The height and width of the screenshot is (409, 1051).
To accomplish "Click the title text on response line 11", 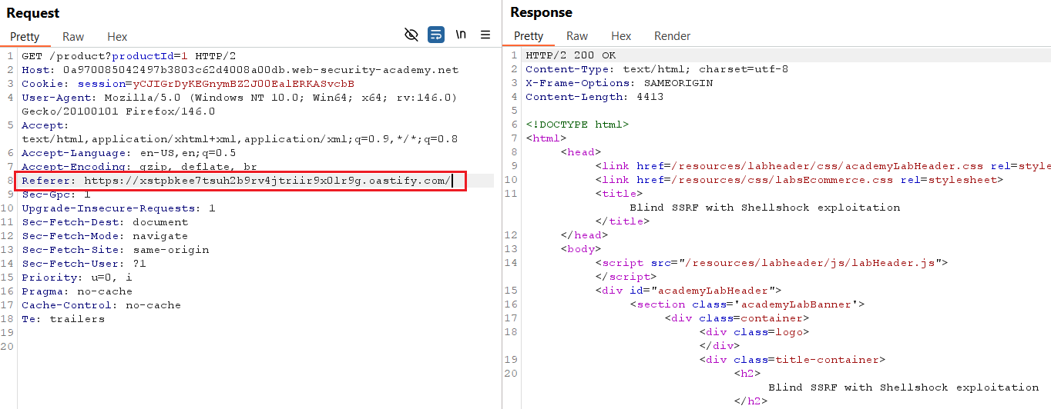I will pyautogui.click(x=764, y=208).
